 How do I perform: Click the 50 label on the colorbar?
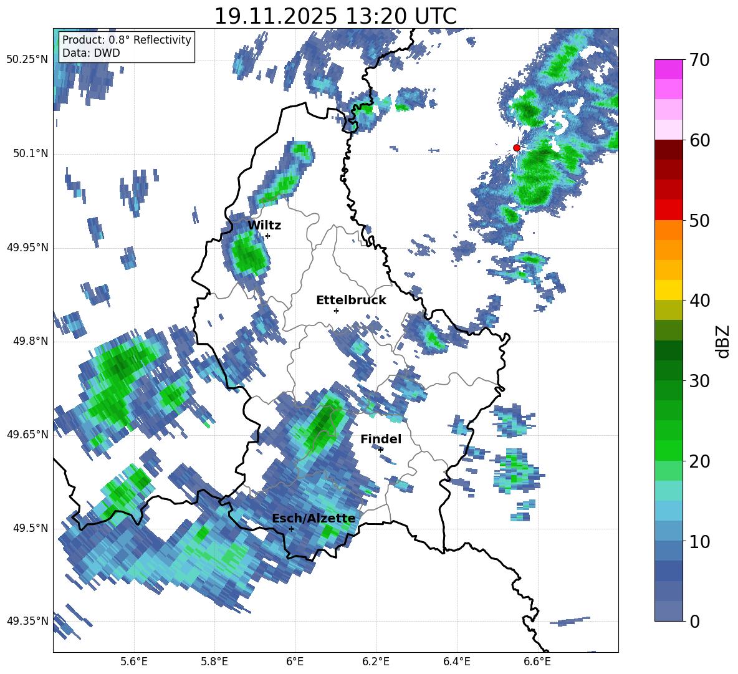click(699, 221)
